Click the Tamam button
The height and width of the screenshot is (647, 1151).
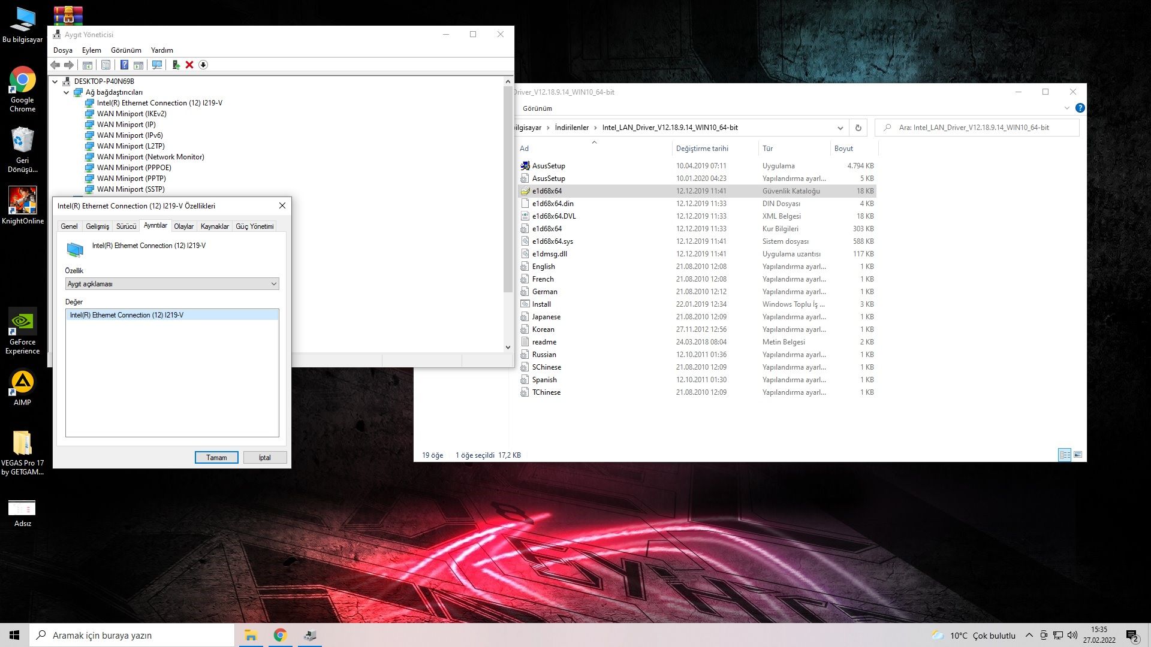[216, 458]
